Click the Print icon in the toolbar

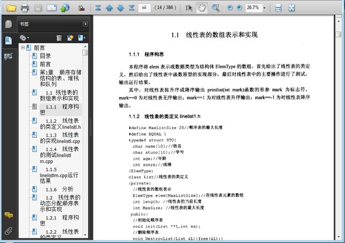tap(25, 9)
